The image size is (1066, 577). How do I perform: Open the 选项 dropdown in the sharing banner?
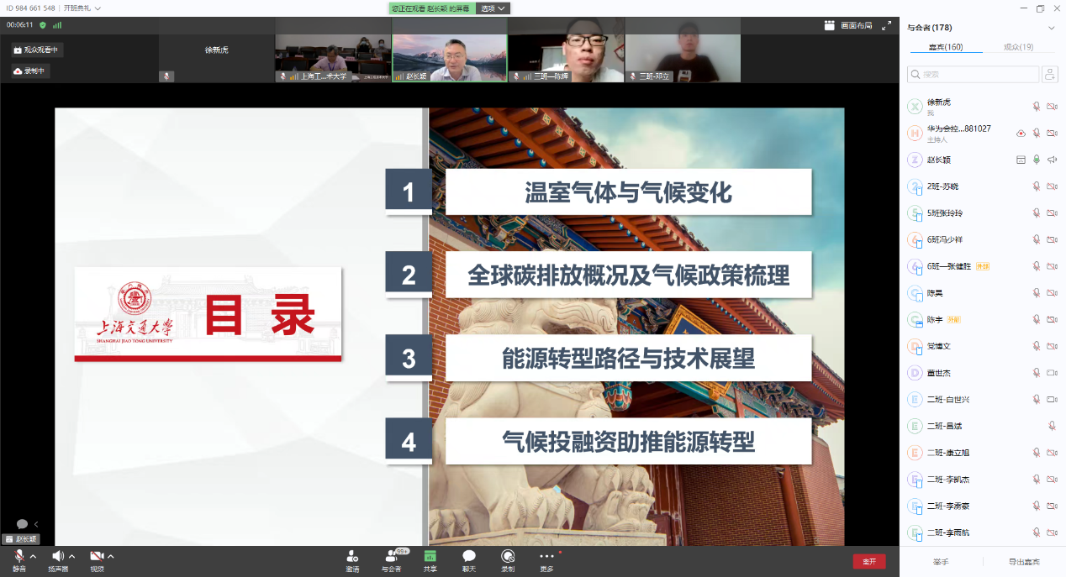(x=493, y=8)
